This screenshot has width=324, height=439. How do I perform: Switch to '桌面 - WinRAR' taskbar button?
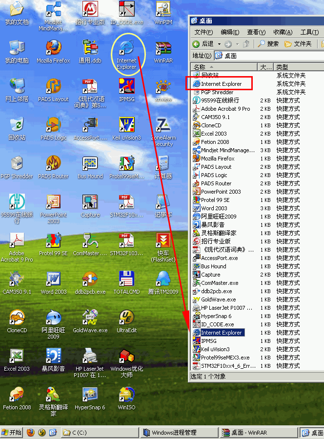(x=258, y=433)
